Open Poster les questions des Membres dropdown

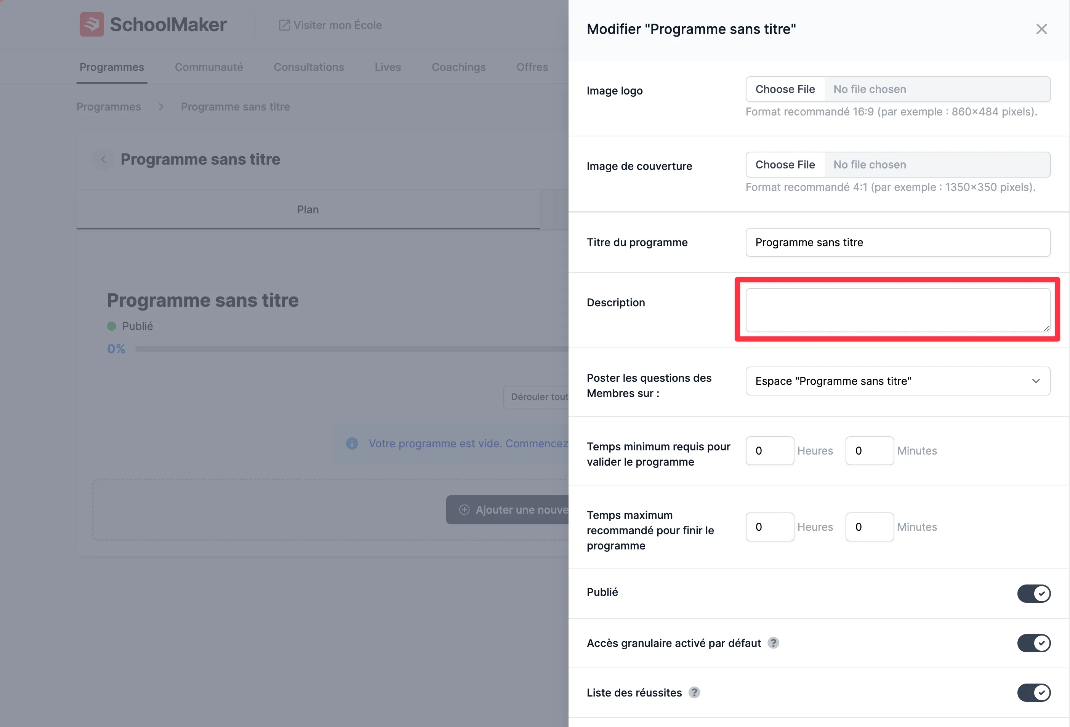pos(898,381)
